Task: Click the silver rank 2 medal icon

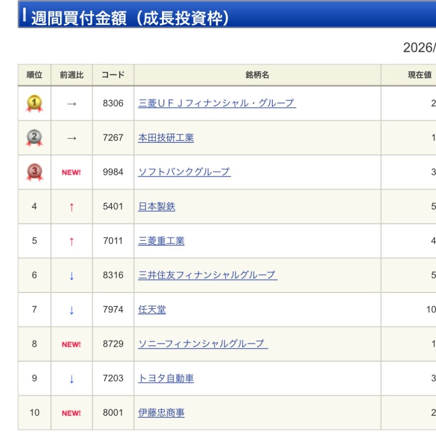Action: coord(34,138)
